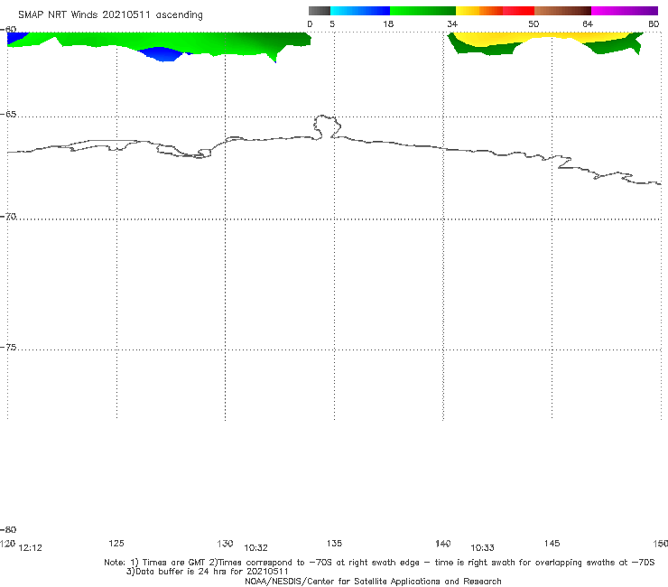
Task: Click the coastline peninsula near 135E
Action: (327, 126)
